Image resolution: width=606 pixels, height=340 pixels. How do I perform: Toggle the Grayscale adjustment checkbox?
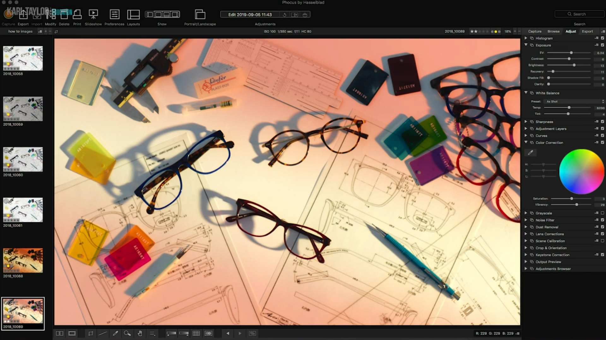[602, 213]
